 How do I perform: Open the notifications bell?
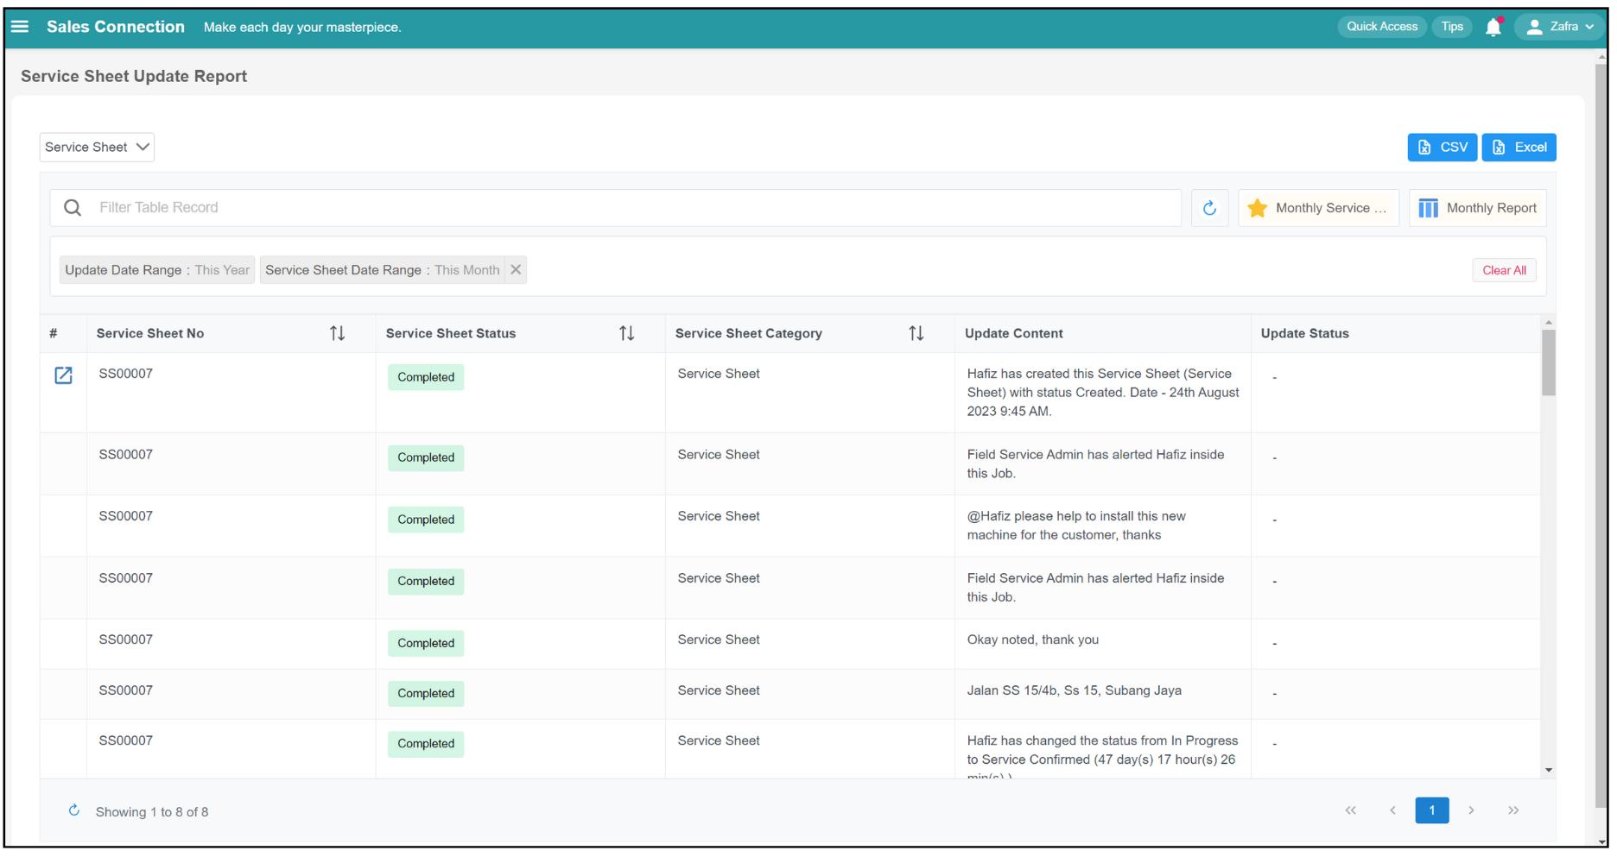pos(1493,27)
